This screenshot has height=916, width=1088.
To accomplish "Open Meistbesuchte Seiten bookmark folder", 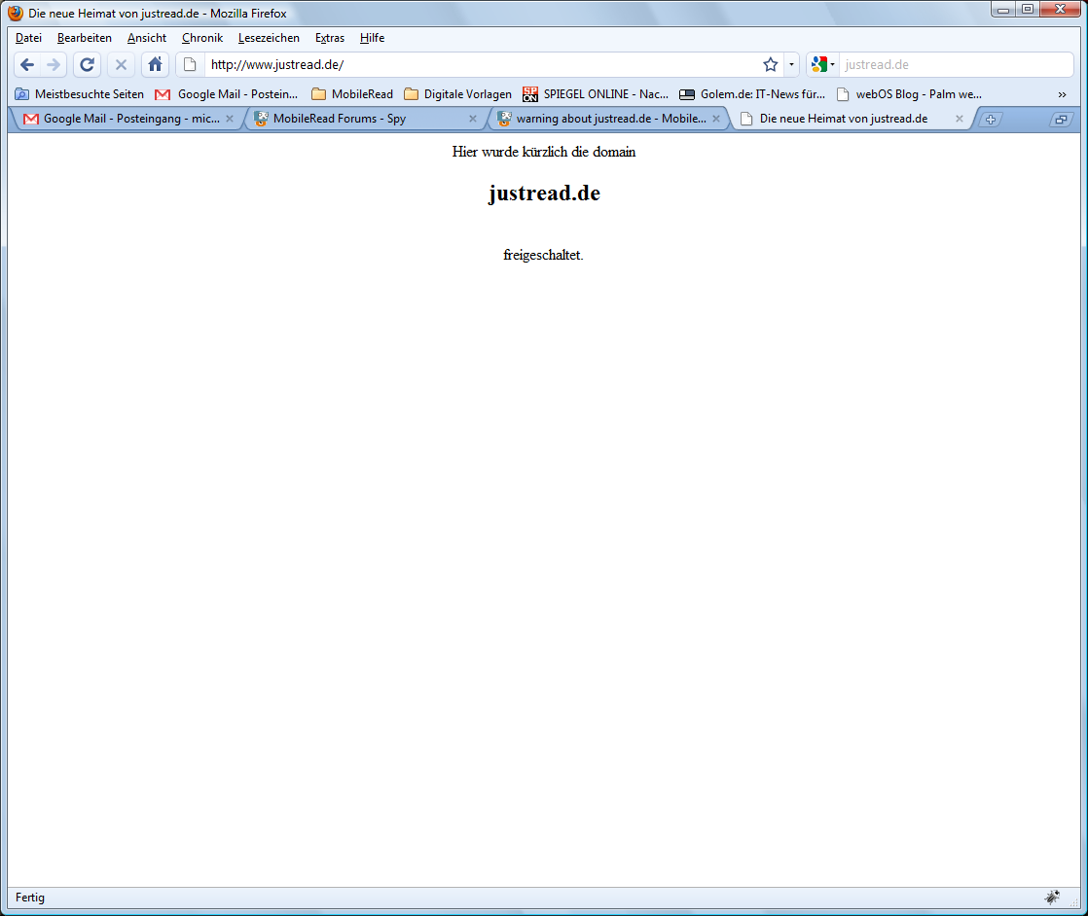I will pos(79,94).
